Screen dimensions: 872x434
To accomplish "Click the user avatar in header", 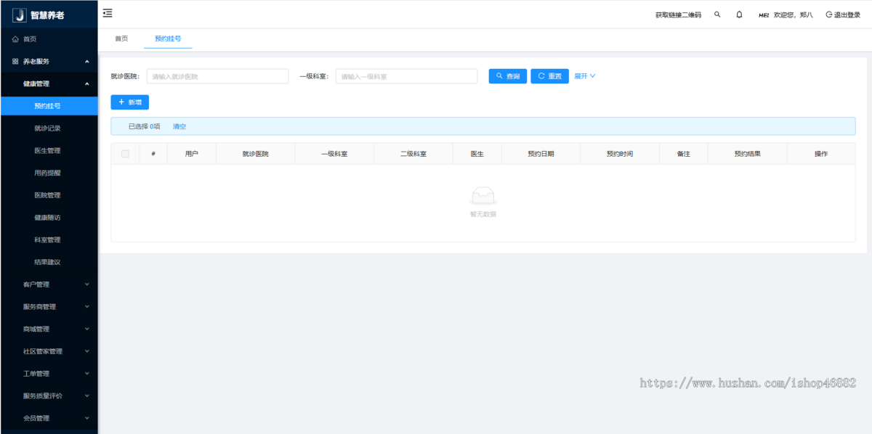I will pyautogui.click(x=764, y=15).
